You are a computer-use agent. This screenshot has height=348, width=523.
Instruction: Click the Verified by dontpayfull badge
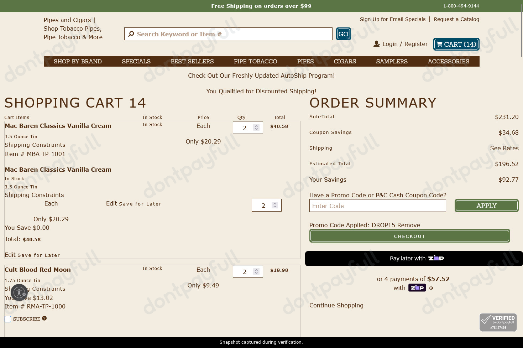(x=498, y=322)
